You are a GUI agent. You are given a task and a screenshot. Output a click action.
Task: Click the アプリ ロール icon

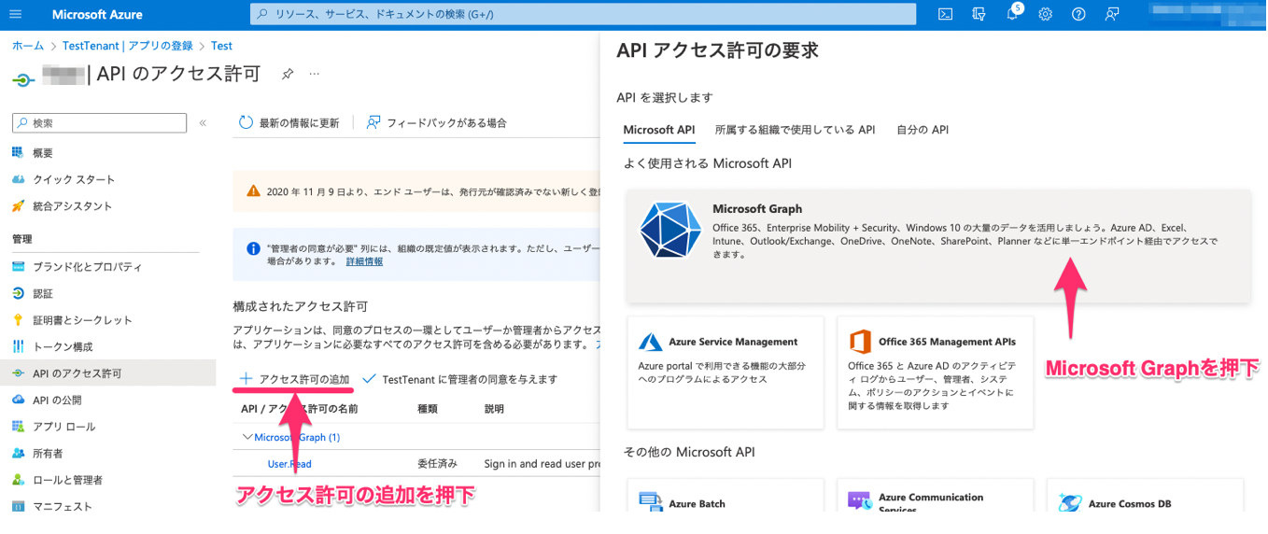[x=18, y=427]
